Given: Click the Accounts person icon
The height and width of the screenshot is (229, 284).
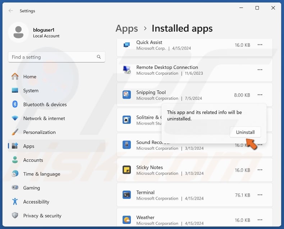Looking at the screenshot, I should tap(15, 160).
